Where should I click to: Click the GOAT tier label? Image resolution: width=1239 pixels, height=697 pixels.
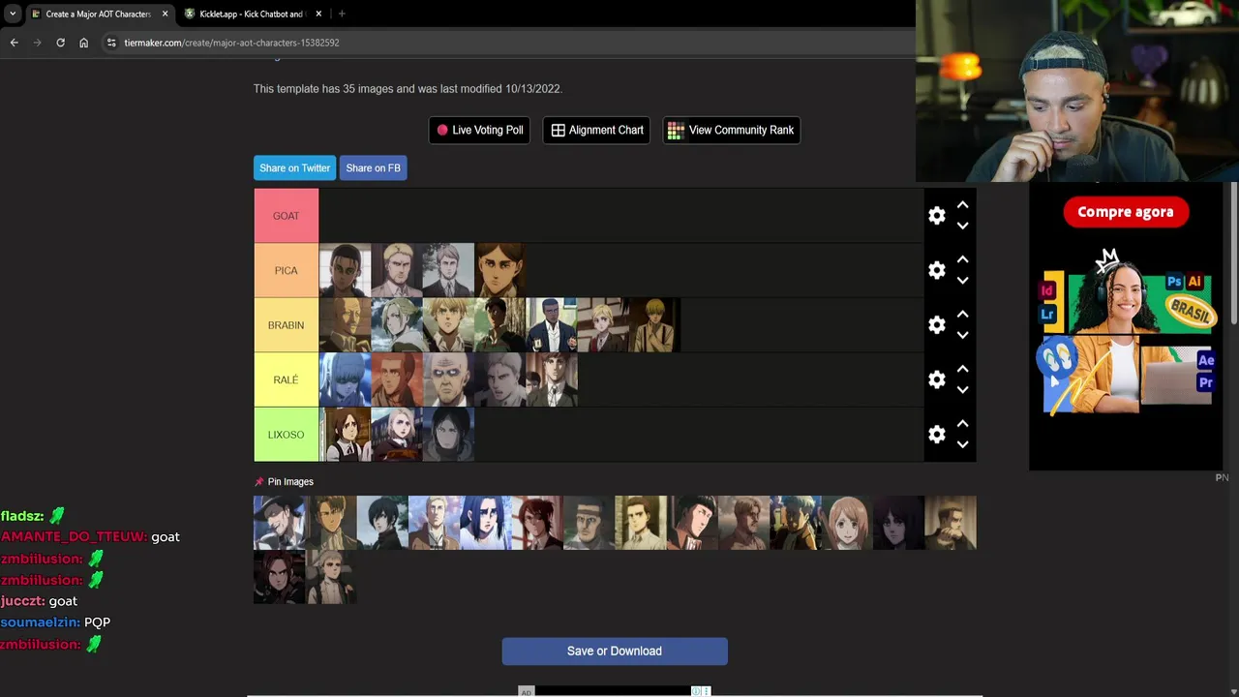(x=286, y=216)
